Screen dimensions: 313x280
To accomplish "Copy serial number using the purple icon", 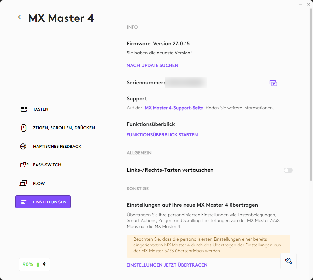I will 273,83.
